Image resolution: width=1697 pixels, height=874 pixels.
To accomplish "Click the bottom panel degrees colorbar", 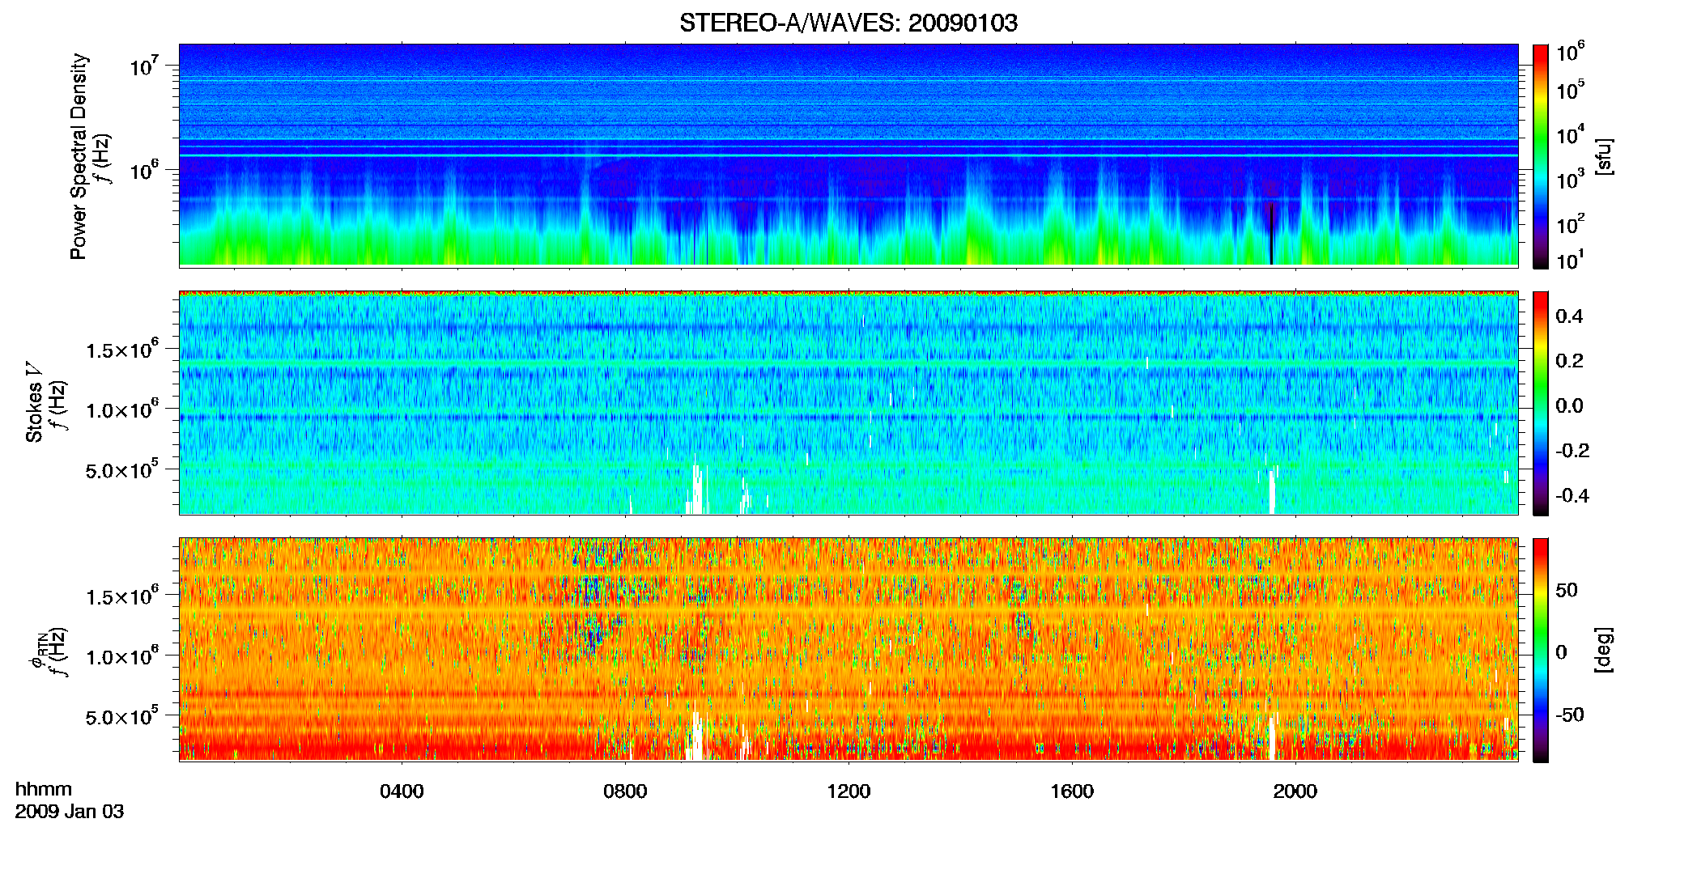I will [1541, 650].
